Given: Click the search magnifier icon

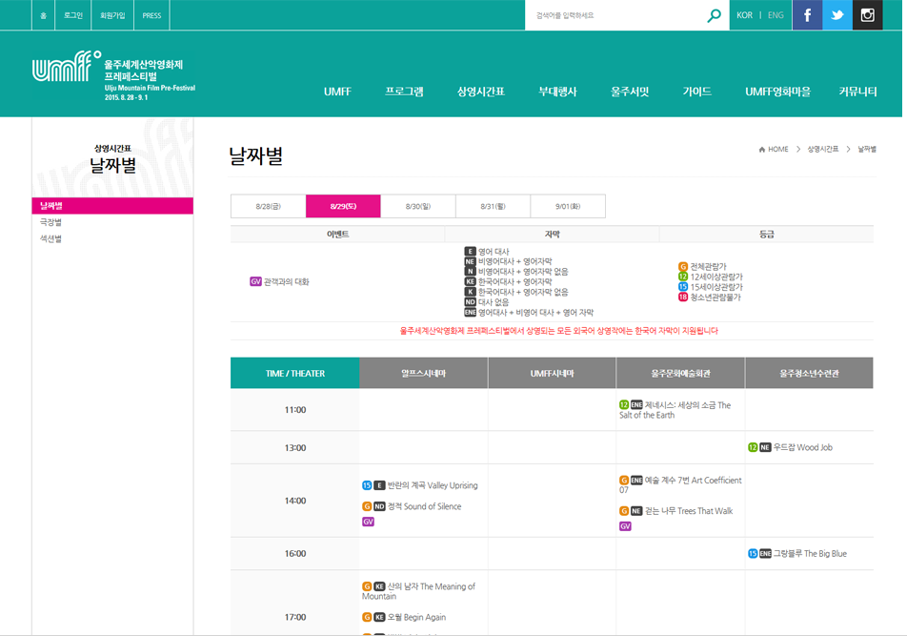Looking at the screenshot, I should click(x=714, y=15).
